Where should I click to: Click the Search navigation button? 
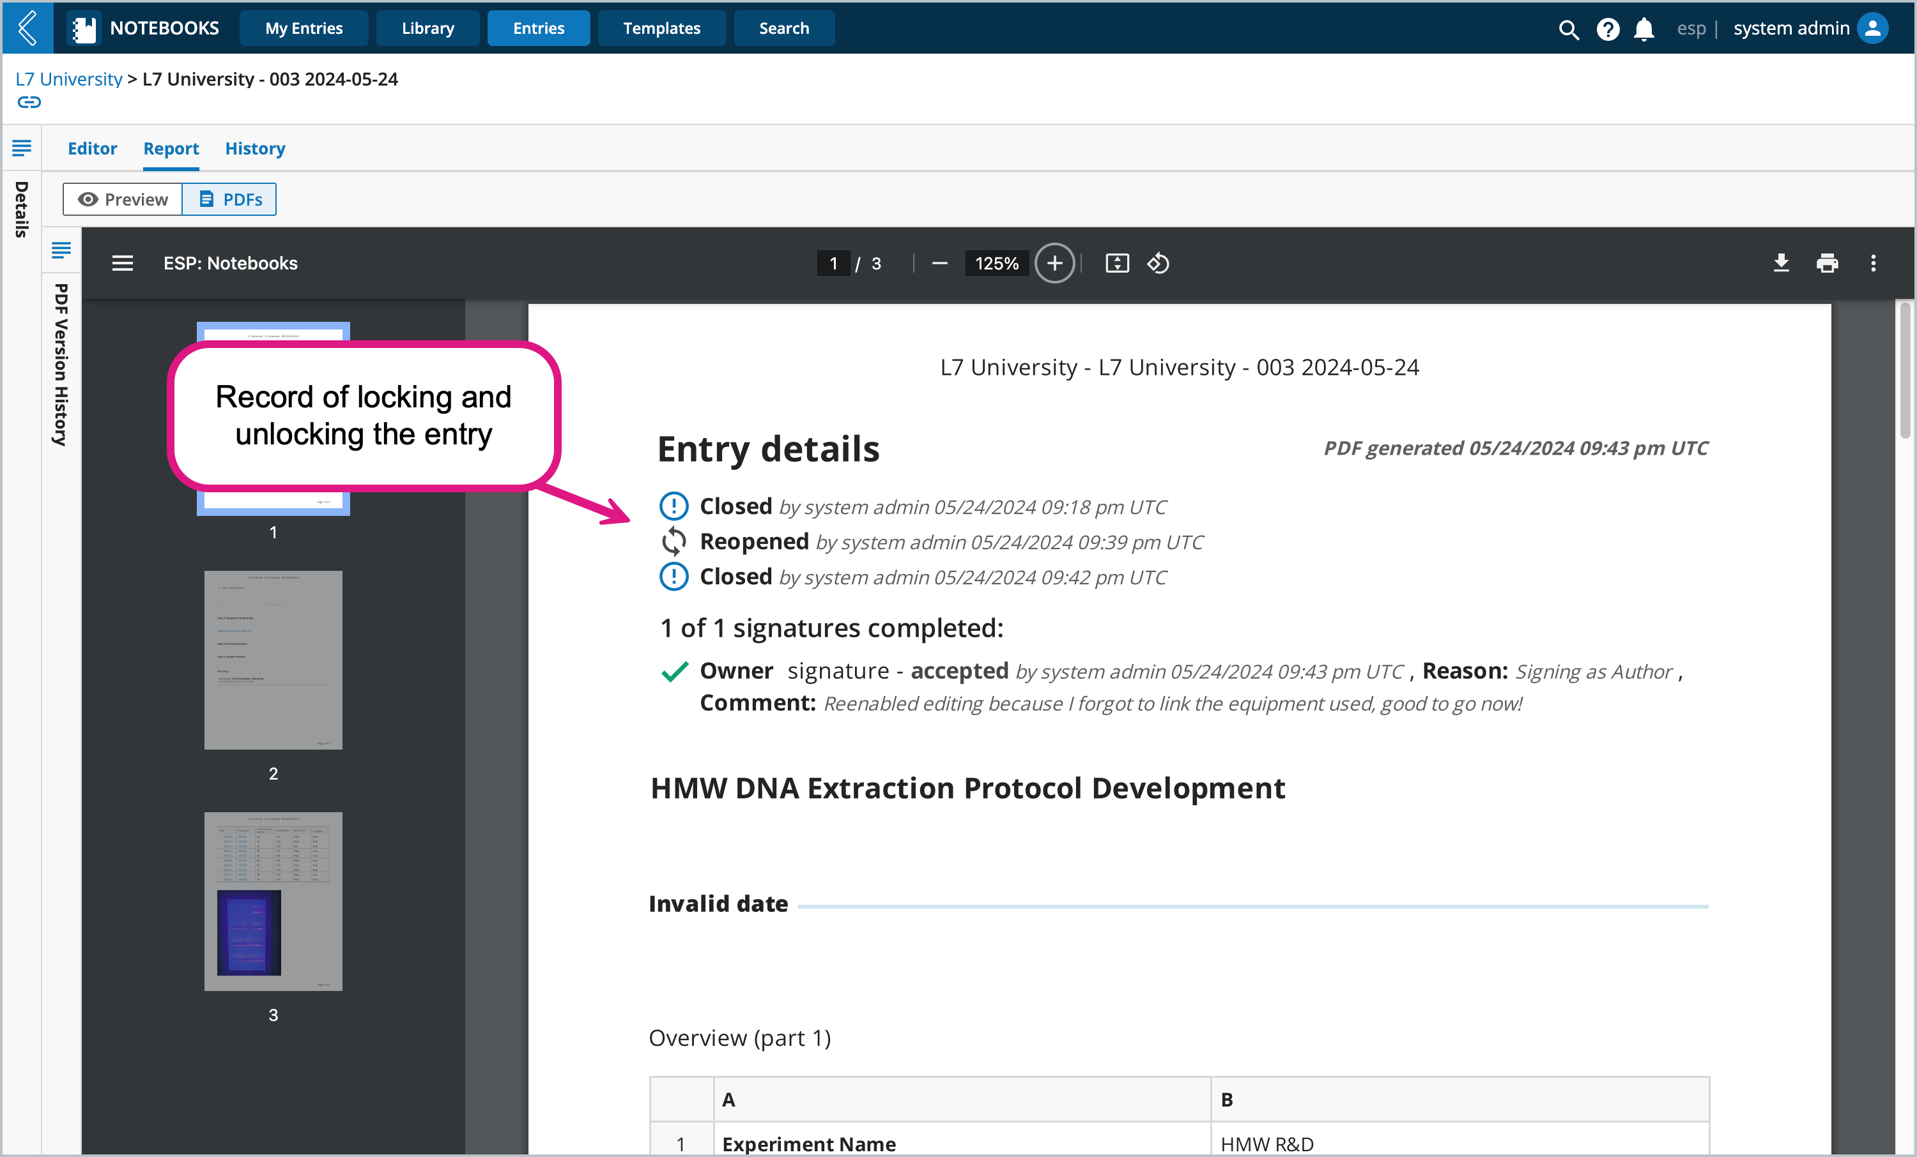785,27
